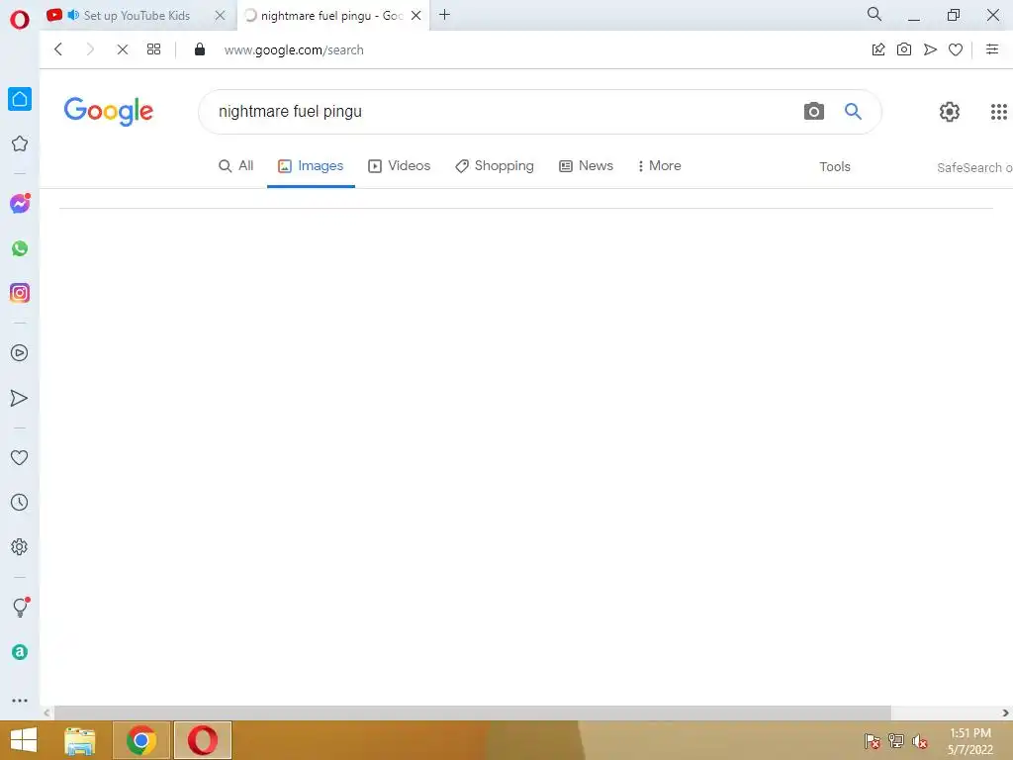View site security padlock info
The width and height of the screenshot is (1013, 760).
tap(200, 49)
